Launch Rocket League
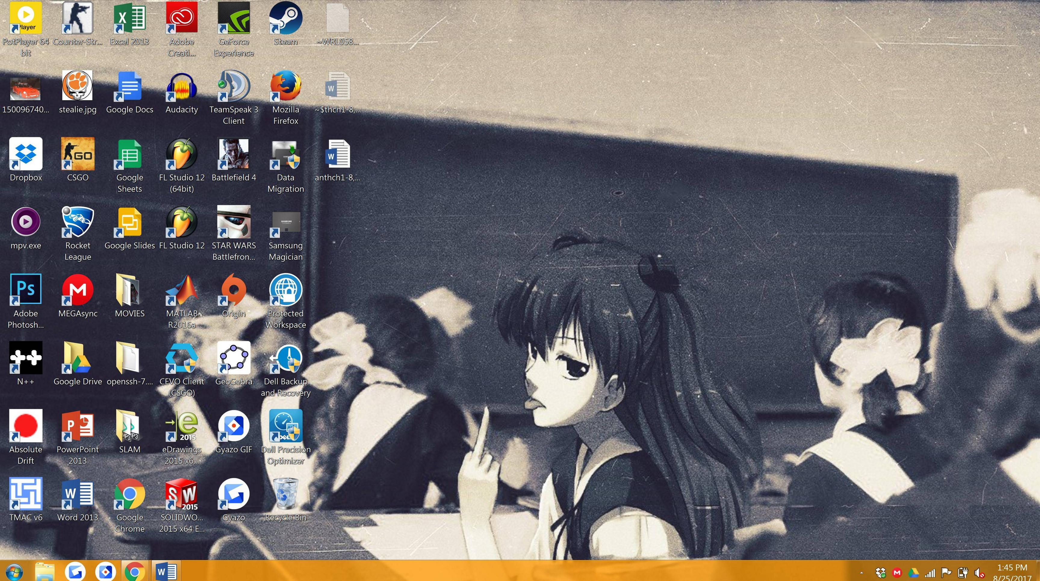The height and width of the screenshot is (581, 1040). (78, 222)
